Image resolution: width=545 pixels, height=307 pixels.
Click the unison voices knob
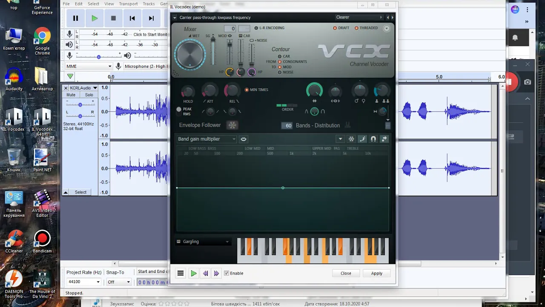(x=381, y=90)
